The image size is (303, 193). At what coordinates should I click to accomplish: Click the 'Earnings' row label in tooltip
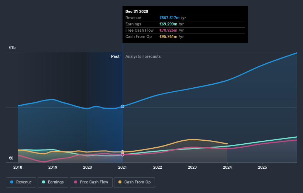tap(133, 24)
